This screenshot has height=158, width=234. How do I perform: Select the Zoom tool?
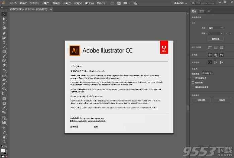[x=4, y=142]
